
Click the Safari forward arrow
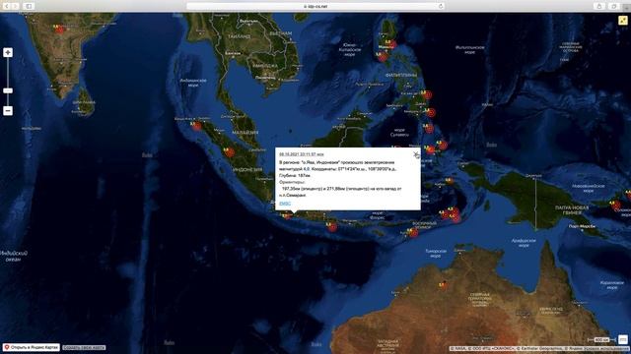[16, 6]
